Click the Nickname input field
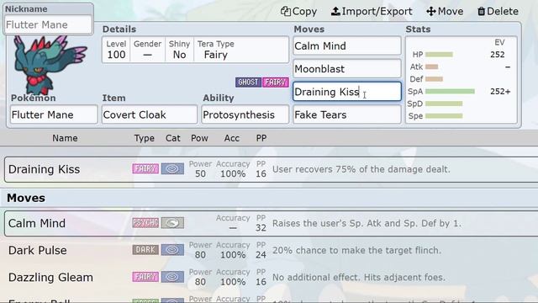The height and width of the screenshot is (303, 538). pos(48,24)
